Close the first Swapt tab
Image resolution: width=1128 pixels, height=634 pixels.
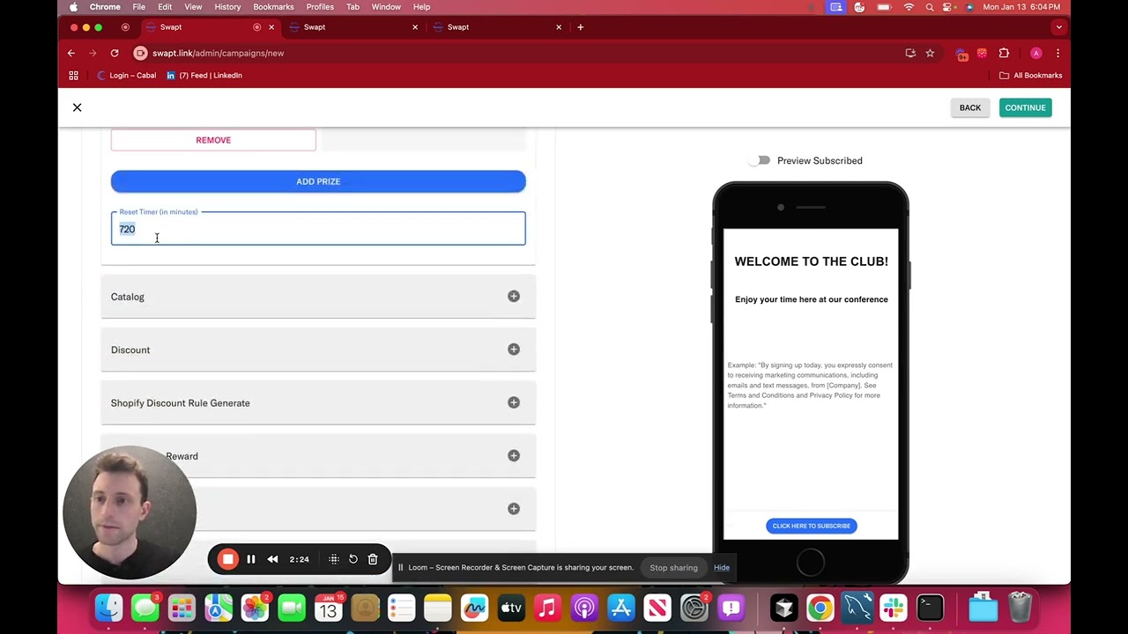(271, 27)
